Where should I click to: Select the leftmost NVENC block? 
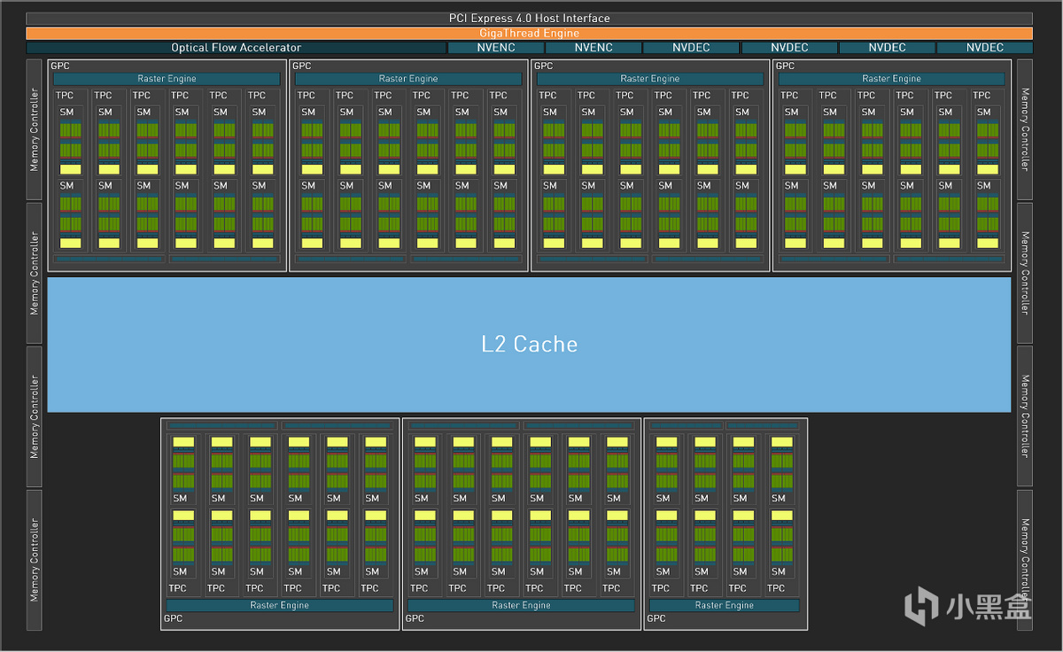495,48
